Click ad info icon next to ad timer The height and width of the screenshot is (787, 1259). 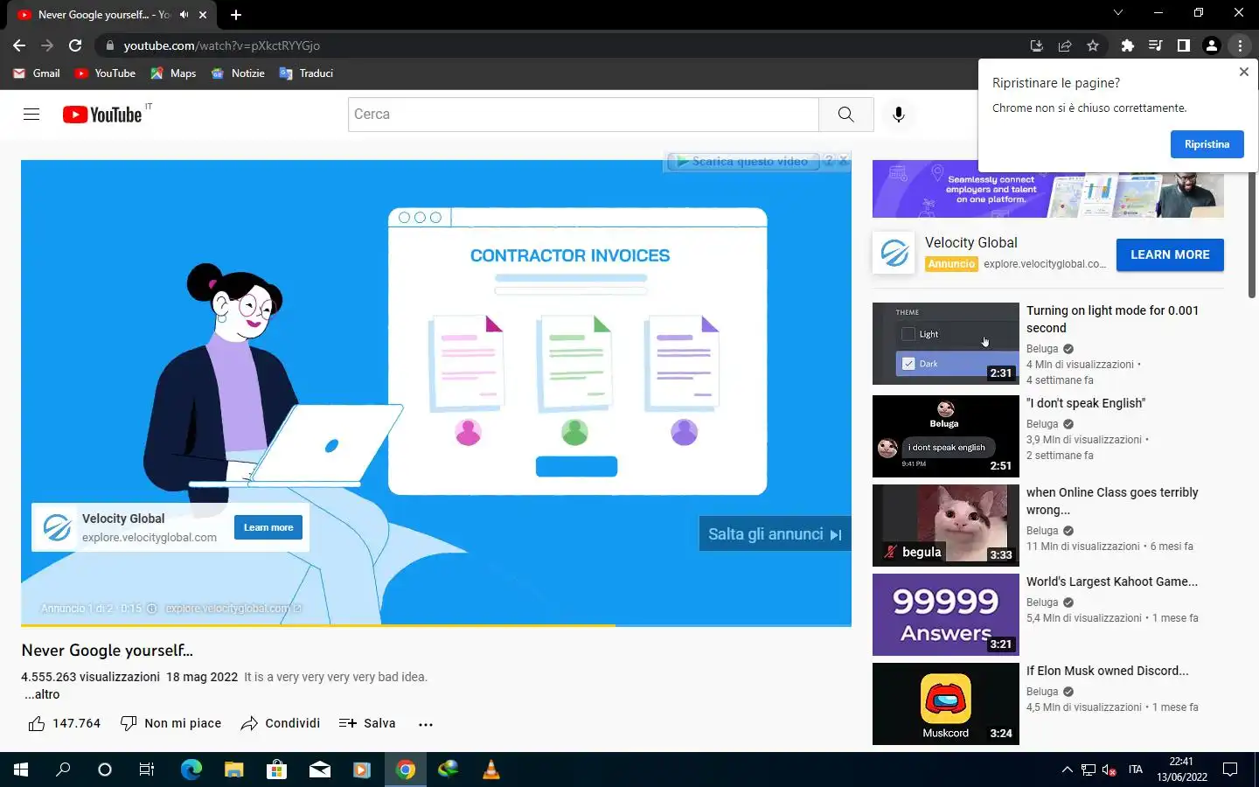(x=151, y=609)
